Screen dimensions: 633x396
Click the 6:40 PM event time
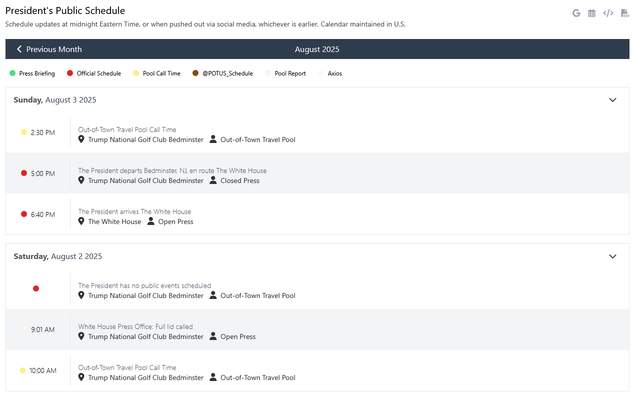coord(43,214)
